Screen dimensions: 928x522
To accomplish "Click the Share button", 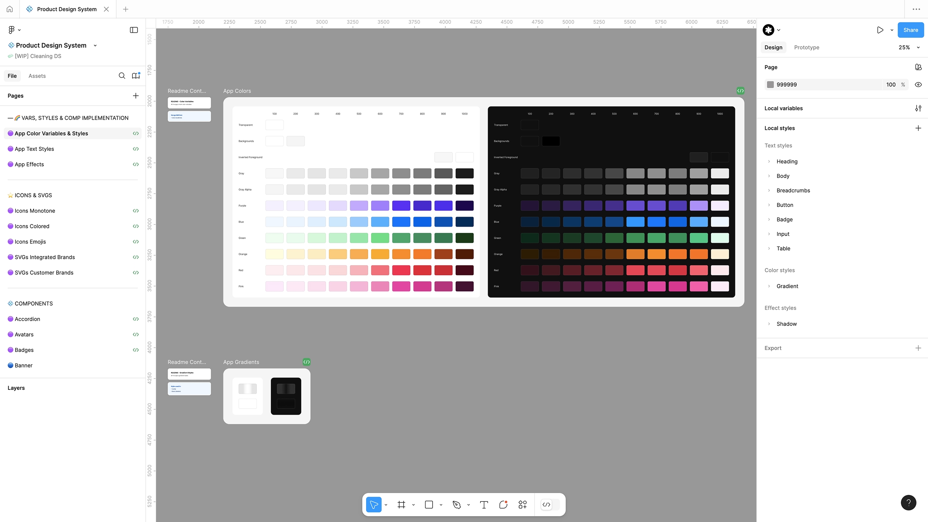I will coord(910,30).
